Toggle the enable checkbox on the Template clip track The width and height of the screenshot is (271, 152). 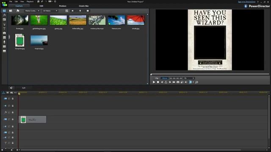click(9, 119)
